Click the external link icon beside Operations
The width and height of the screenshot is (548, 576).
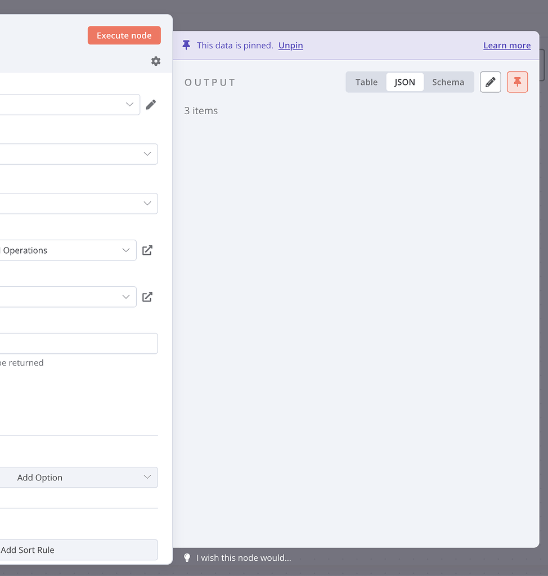(147, 250)
